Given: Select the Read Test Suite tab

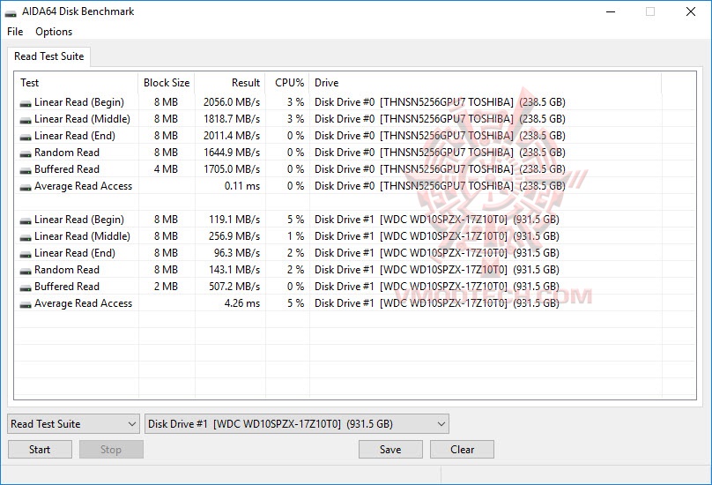Looking at the screenshot, I should click(x=49, y=56).
